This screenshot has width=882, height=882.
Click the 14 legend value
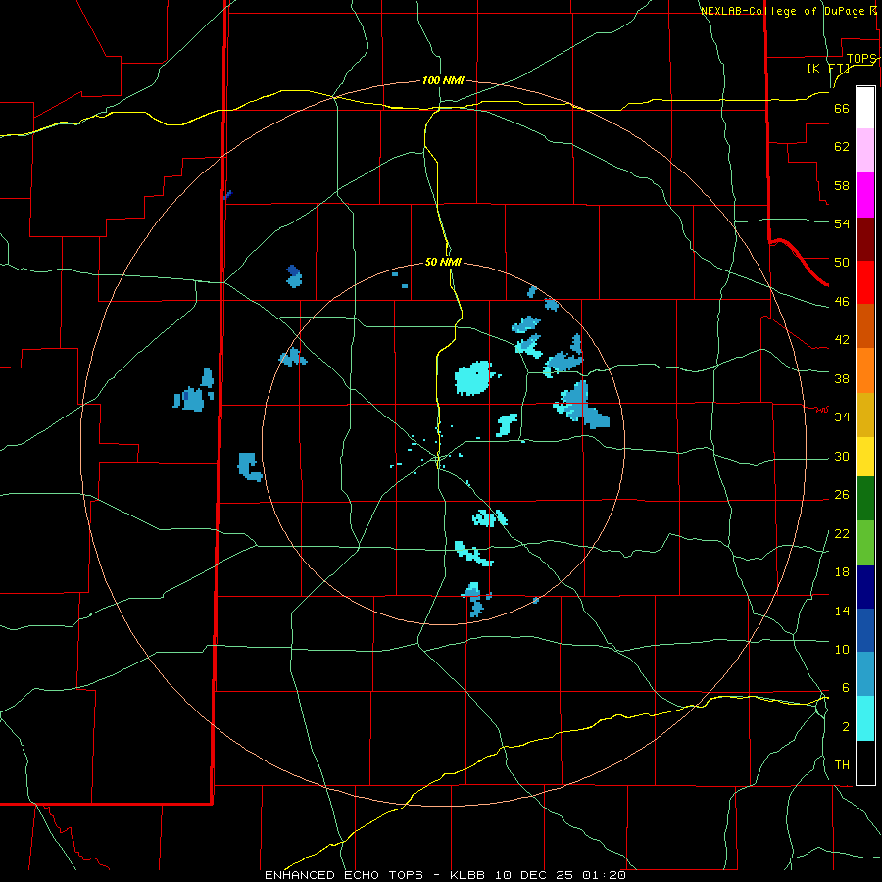pos(842,611)
